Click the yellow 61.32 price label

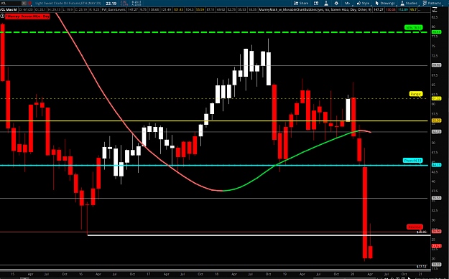pyautogui.click(x=436, y=98)
